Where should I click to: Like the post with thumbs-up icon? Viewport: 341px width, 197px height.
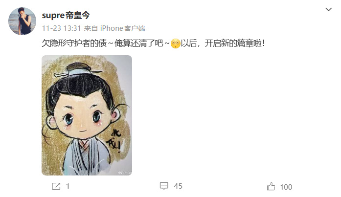click(x=271, y=187)
